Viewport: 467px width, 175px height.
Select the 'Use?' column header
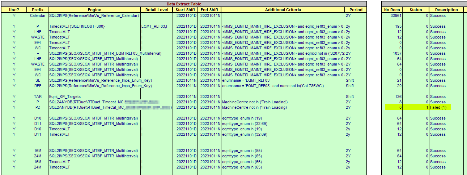14,10
